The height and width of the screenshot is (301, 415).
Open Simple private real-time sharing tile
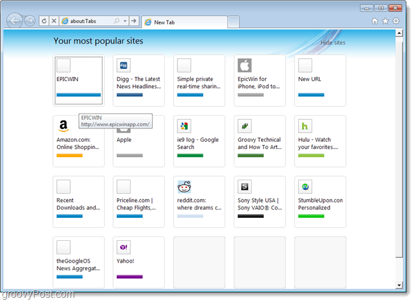tap(199, 81)
